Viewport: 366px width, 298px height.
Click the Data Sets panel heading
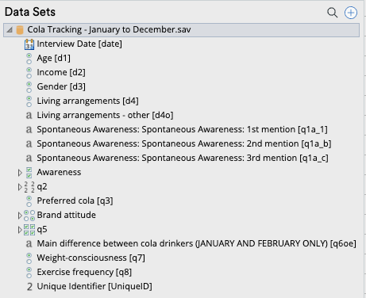click(x=30, y=12)
